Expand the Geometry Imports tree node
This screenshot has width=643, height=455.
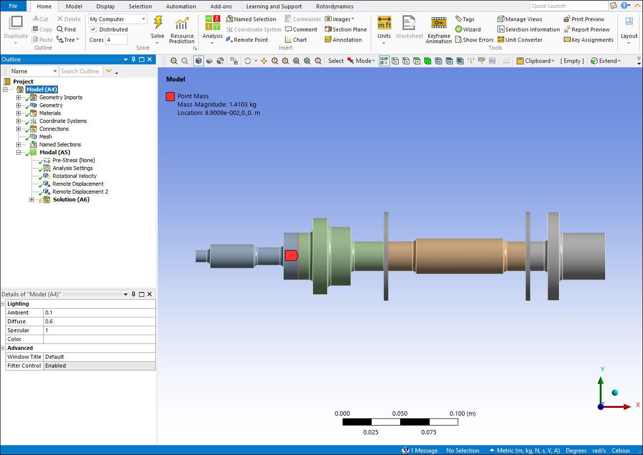click(x=19, y=98)
